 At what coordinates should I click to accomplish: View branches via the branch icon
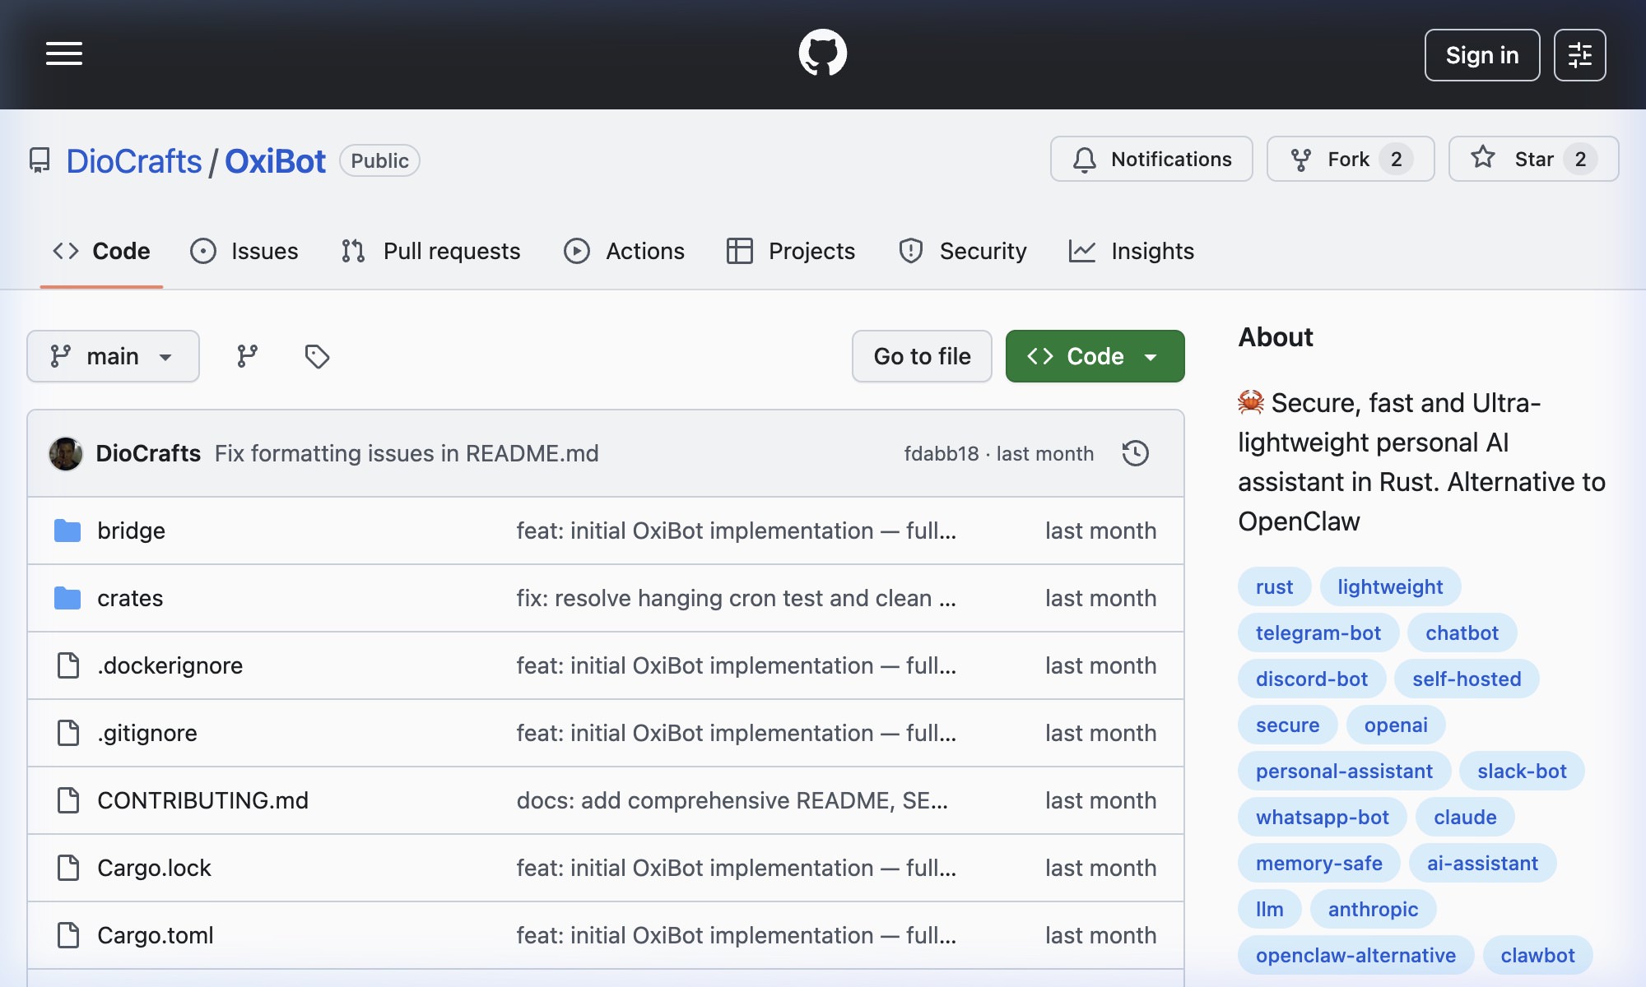tap(247, 356)
